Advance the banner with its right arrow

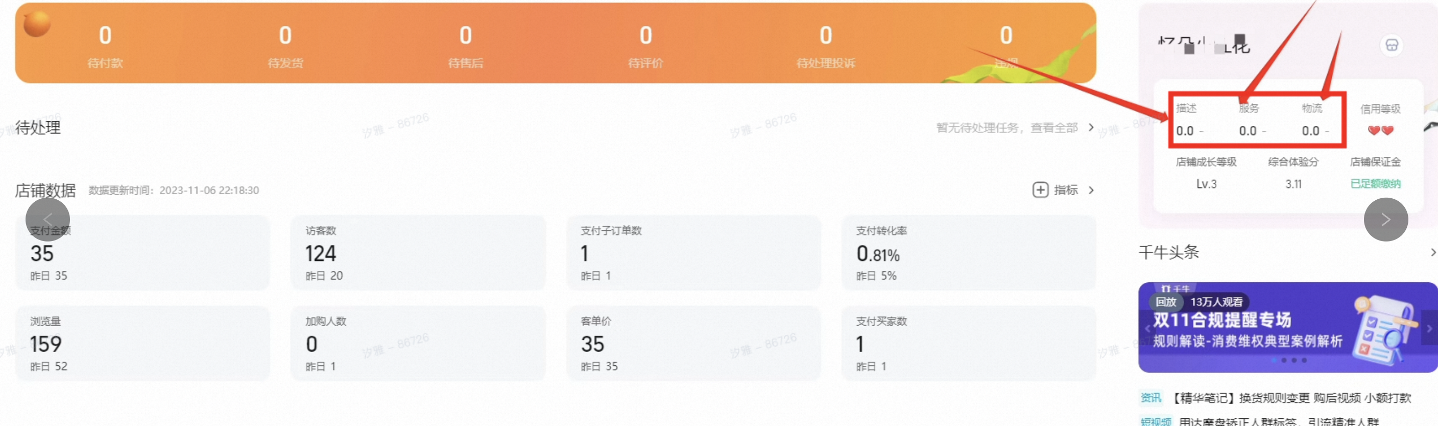click(x=1429, y=328)
